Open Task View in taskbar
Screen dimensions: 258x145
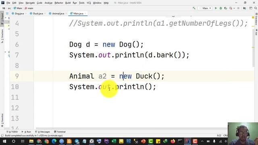[x=23, y=141]
